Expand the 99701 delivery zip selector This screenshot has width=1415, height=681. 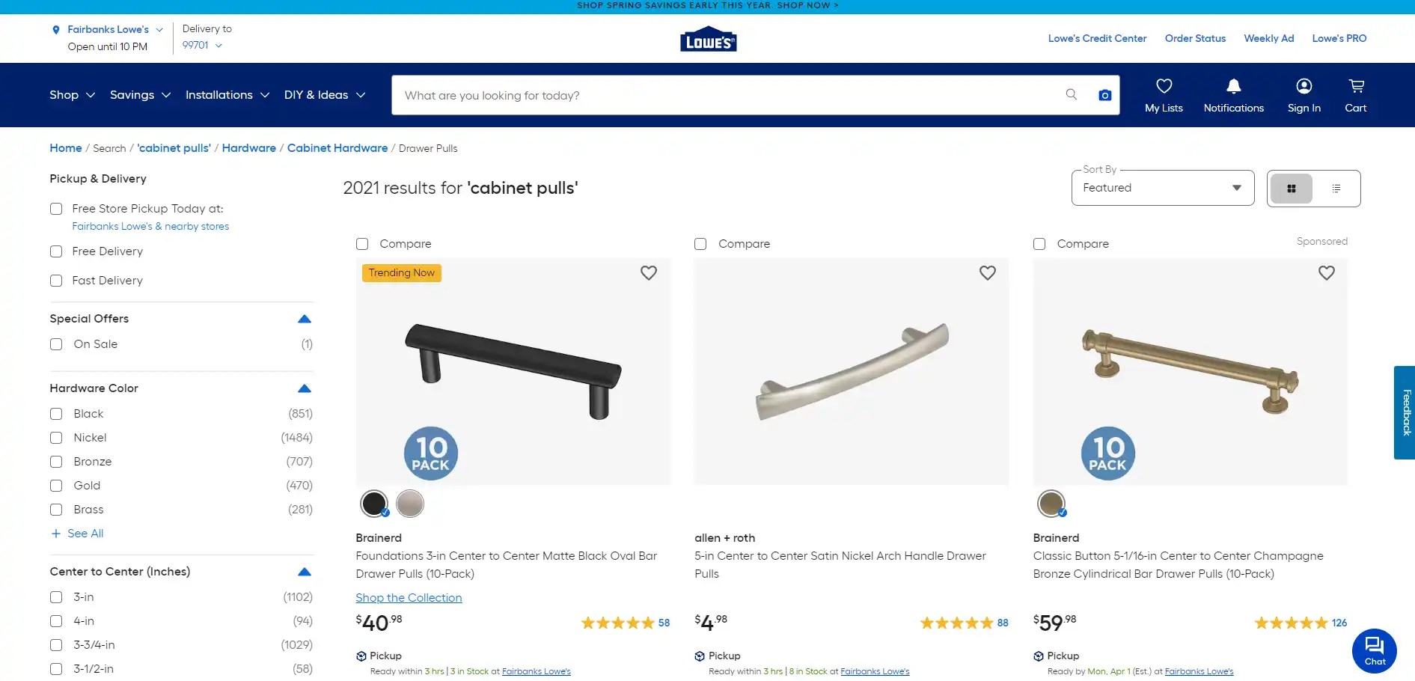202,45
